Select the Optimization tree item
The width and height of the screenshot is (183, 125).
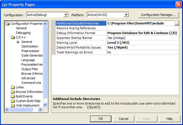click(x=30, y=46)
